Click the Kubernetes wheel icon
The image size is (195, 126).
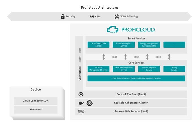tap(90, 103)
